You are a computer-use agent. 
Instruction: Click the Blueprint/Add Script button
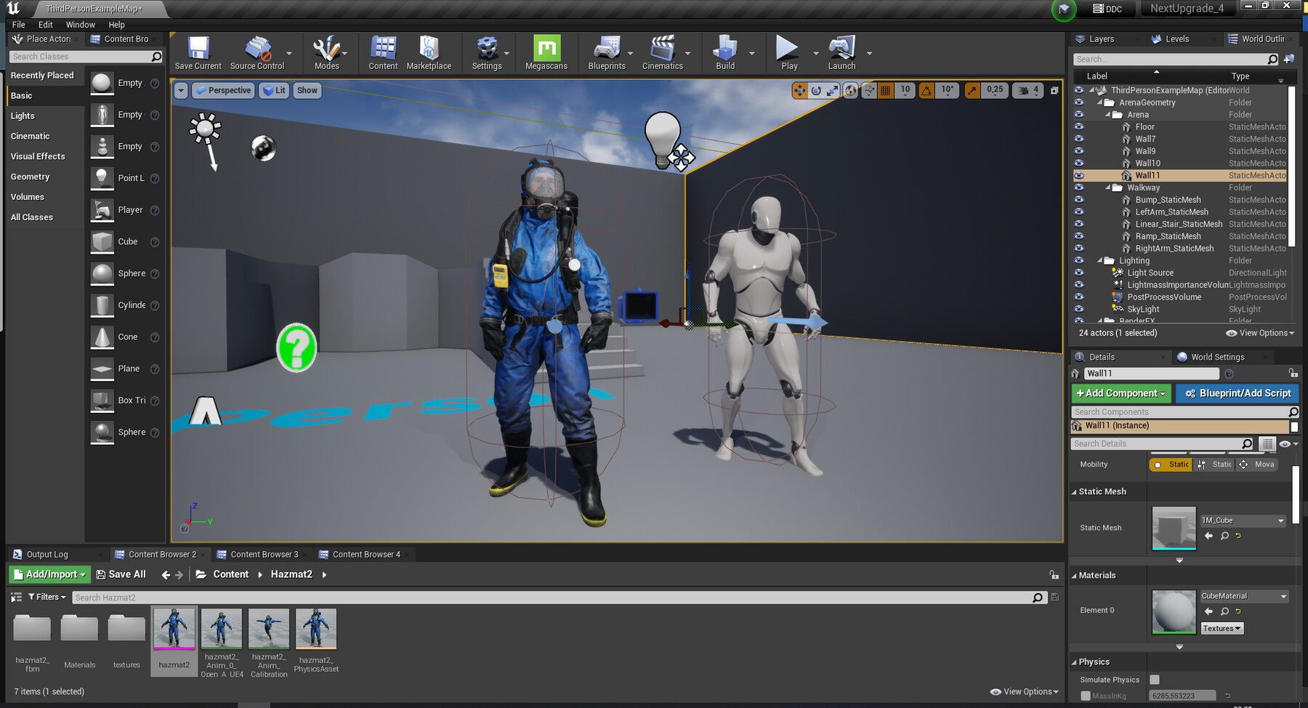(1237, 393)
